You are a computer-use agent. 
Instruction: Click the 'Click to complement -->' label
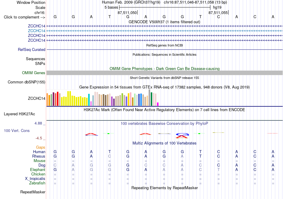[24, 17]
